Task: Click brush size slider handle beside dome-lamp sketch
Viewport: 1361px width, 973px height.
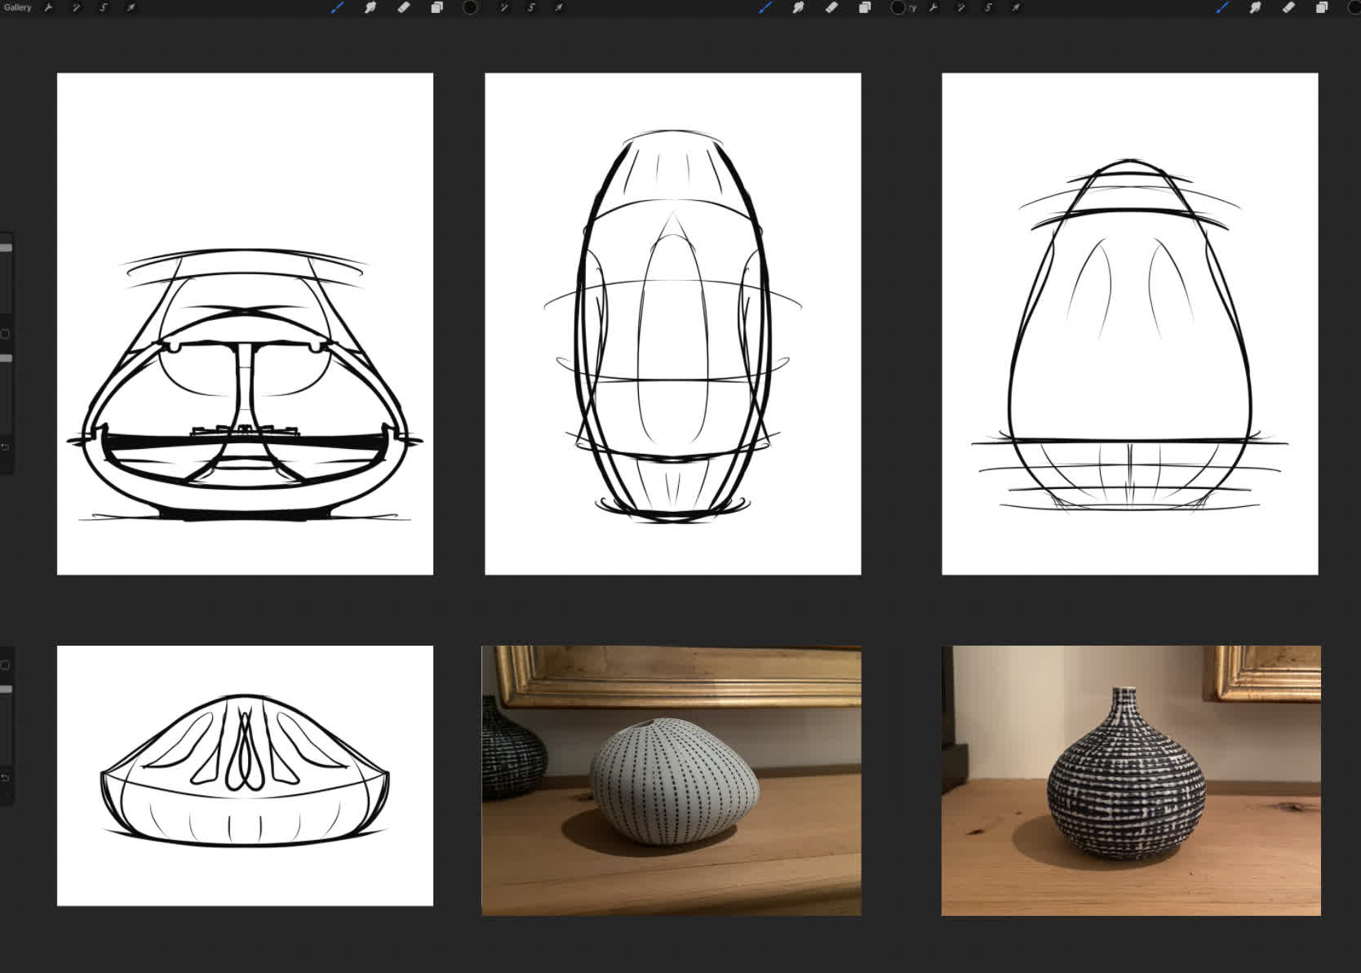Action: point(6,247)
